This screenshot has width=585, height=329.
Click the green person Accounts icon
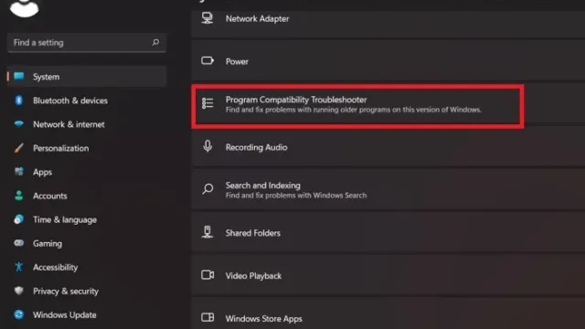[18, 196]
